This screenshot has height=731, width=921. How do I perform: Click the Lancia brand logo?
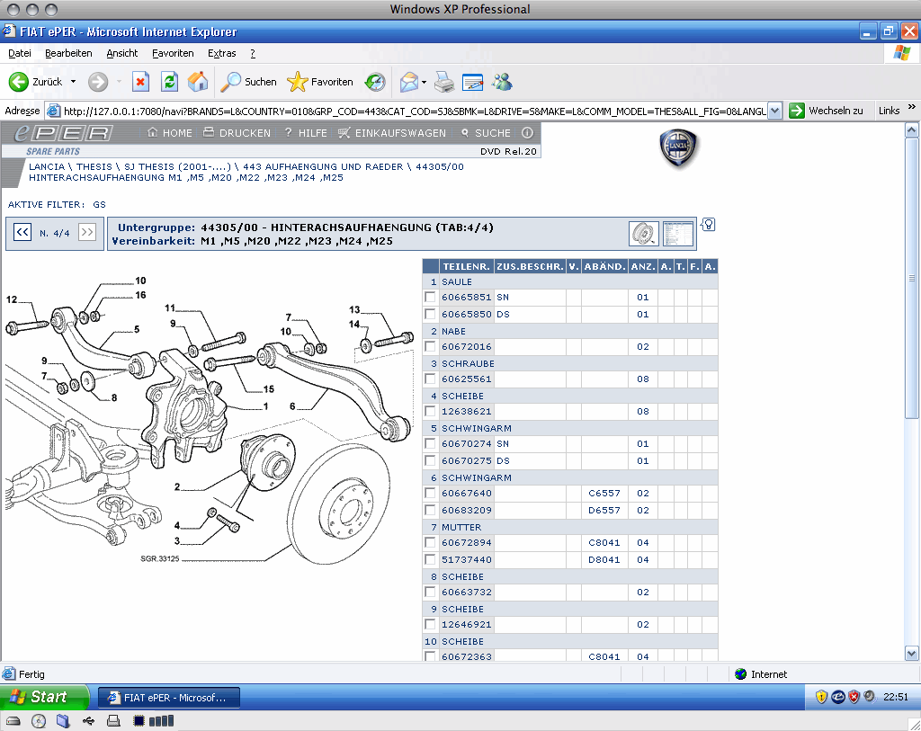click(x=678, y=148)
